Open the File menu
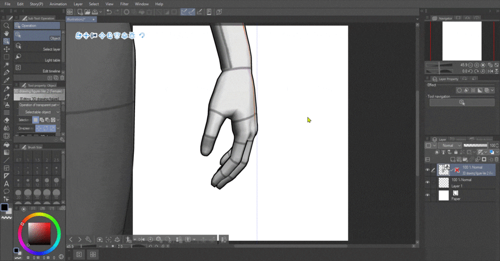This screenshot has height=261, width=500. click(x=7, y=4)
